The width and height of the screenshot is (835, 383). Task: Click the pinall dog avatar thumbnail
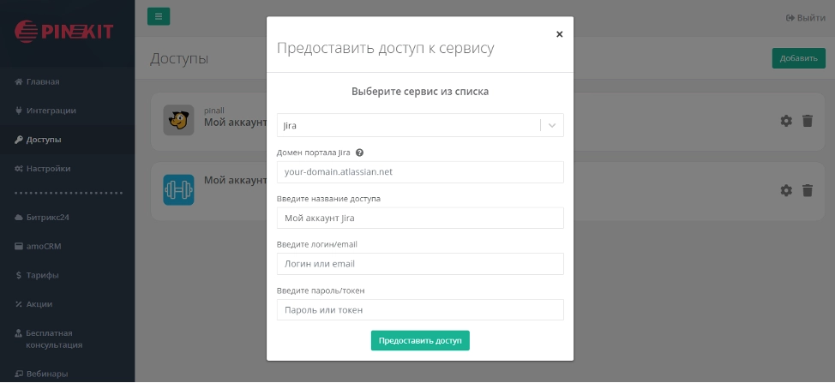pyautogui.click(x=178, y=120)
